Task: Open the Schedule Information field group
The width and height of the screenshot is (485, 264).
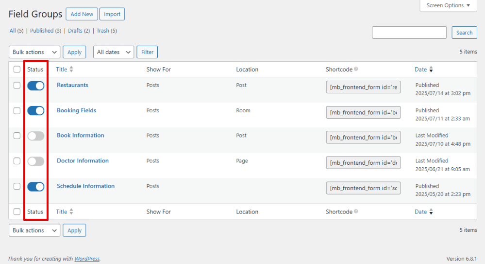Action: pos(85,186)
